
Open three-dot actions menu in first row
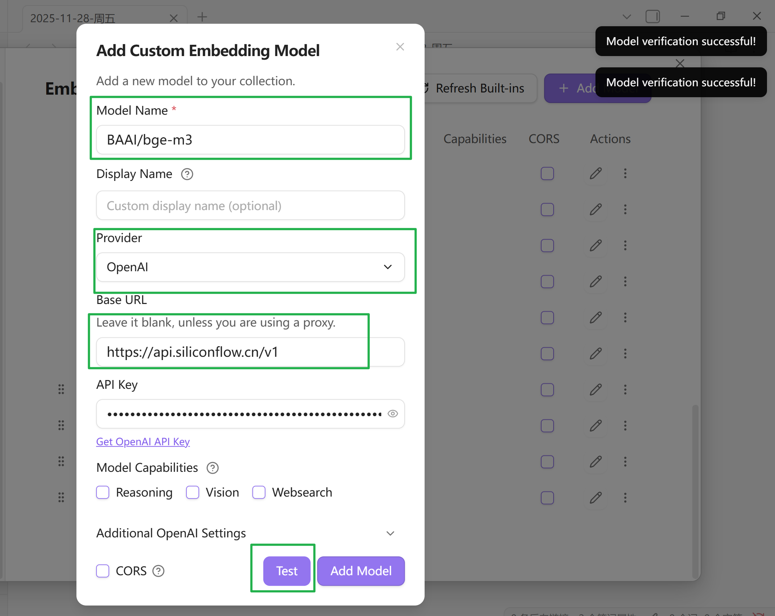click(625, 174)
